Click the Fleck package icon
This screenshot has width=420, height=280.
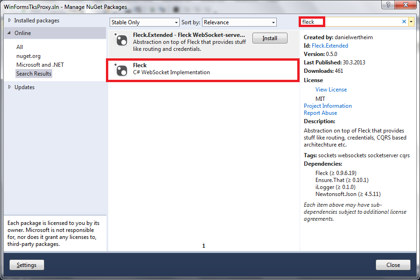121,70
